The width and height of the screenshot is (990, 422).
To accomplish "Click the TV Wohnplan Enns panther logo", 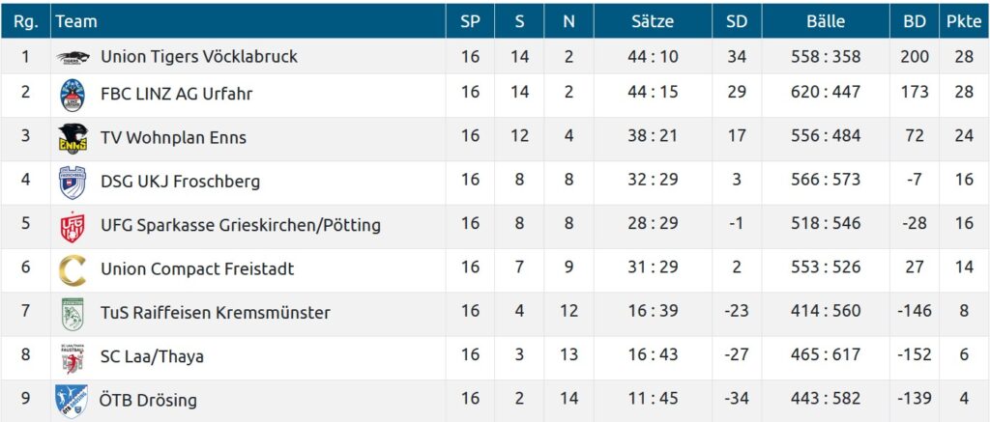I will (x=73, y=137).
